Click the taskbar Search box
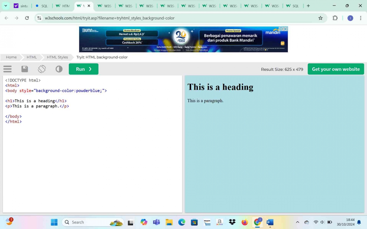Image resolution: width=367 pixels, height=229 pixels. (x=93, y=222)
